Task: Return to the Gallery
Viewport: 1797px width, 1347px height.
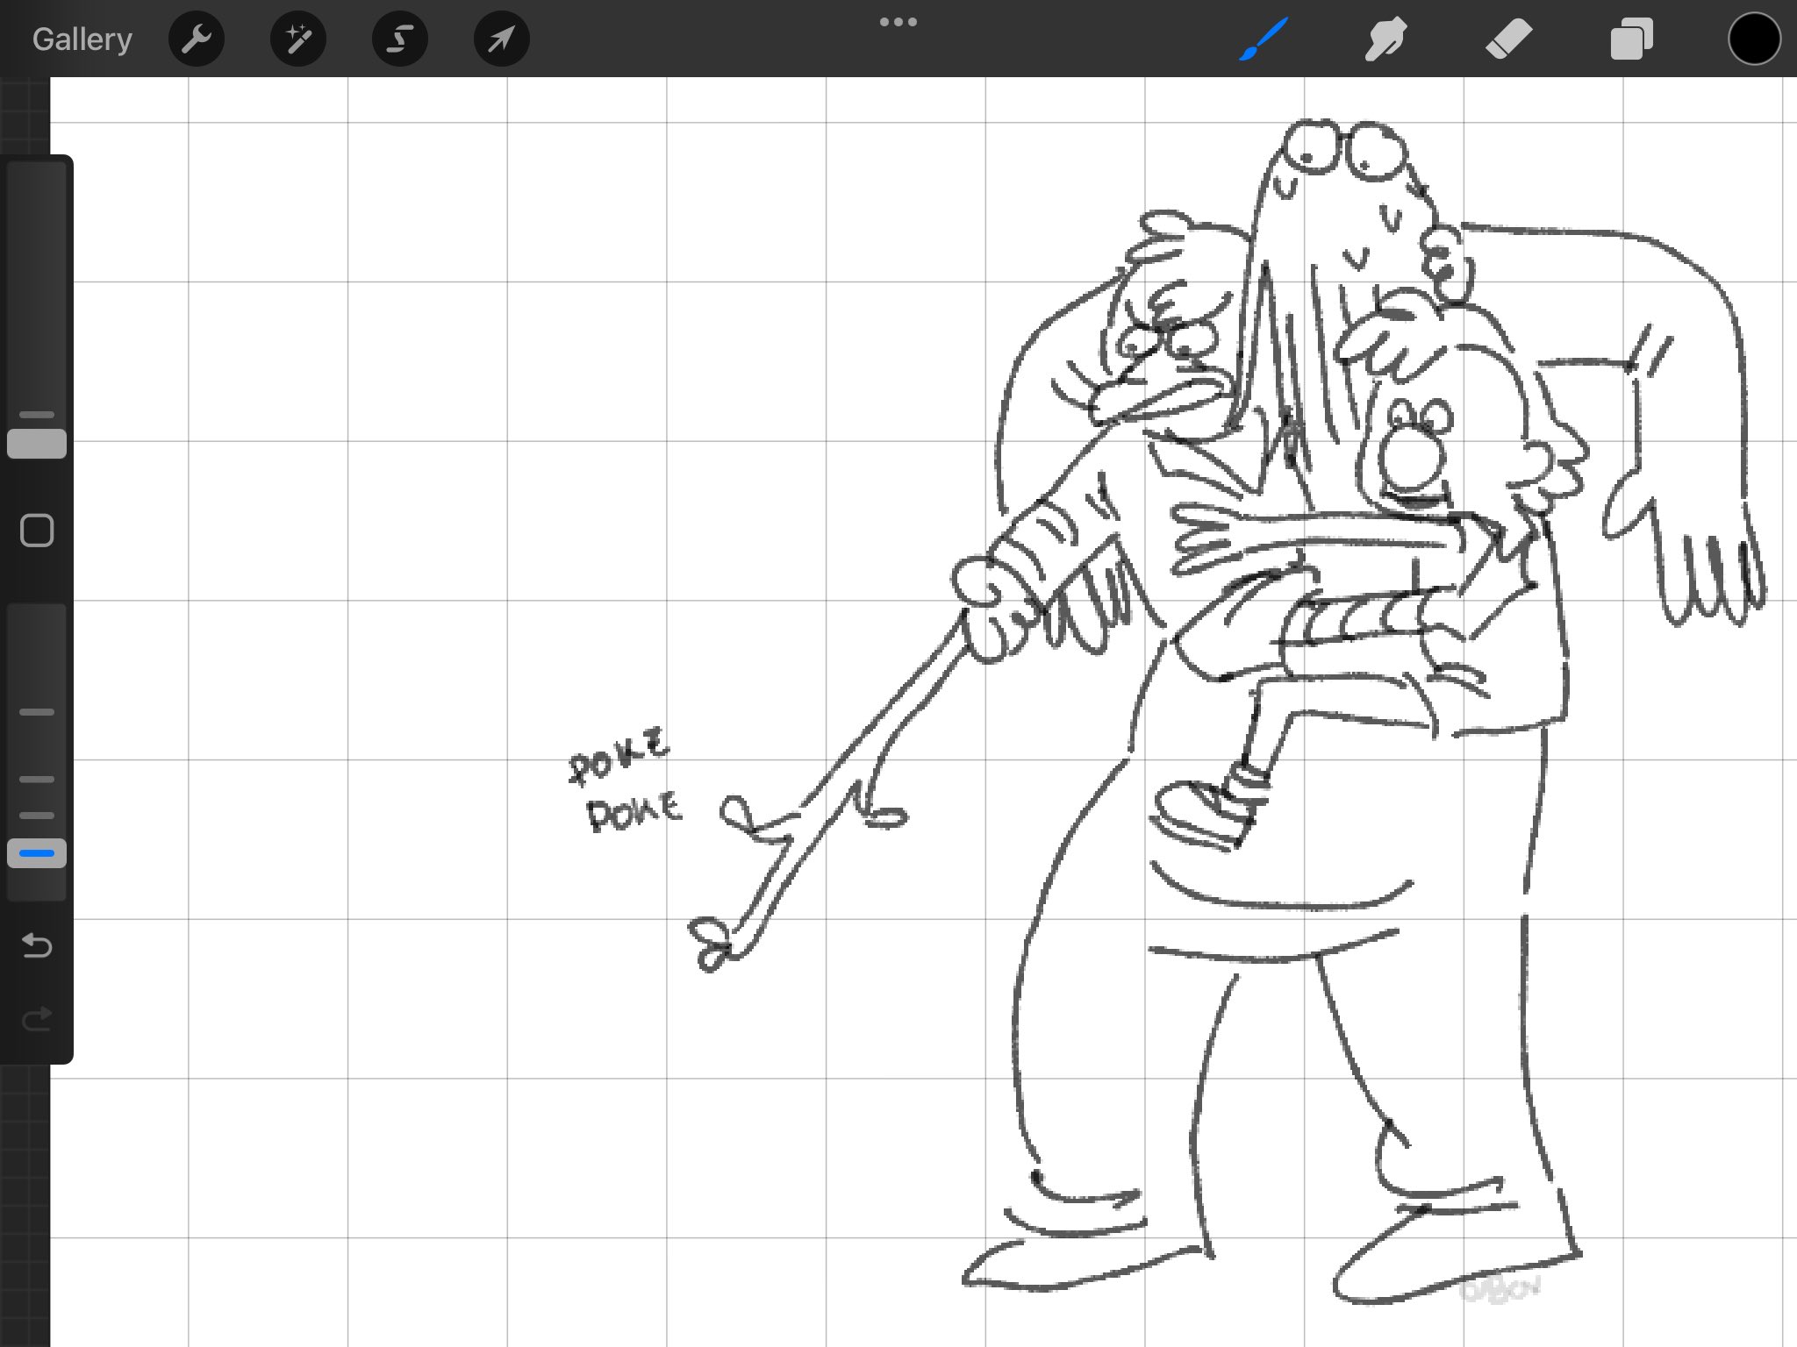Action: click(x=82, y=39)
